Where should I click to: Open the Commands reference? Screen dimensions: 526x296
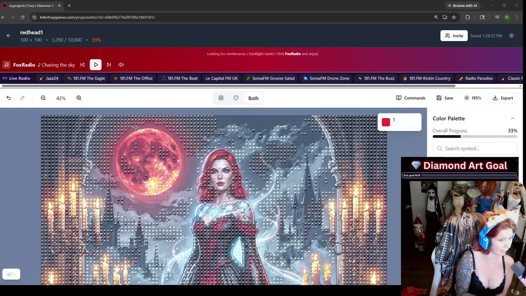coord(411,98)
